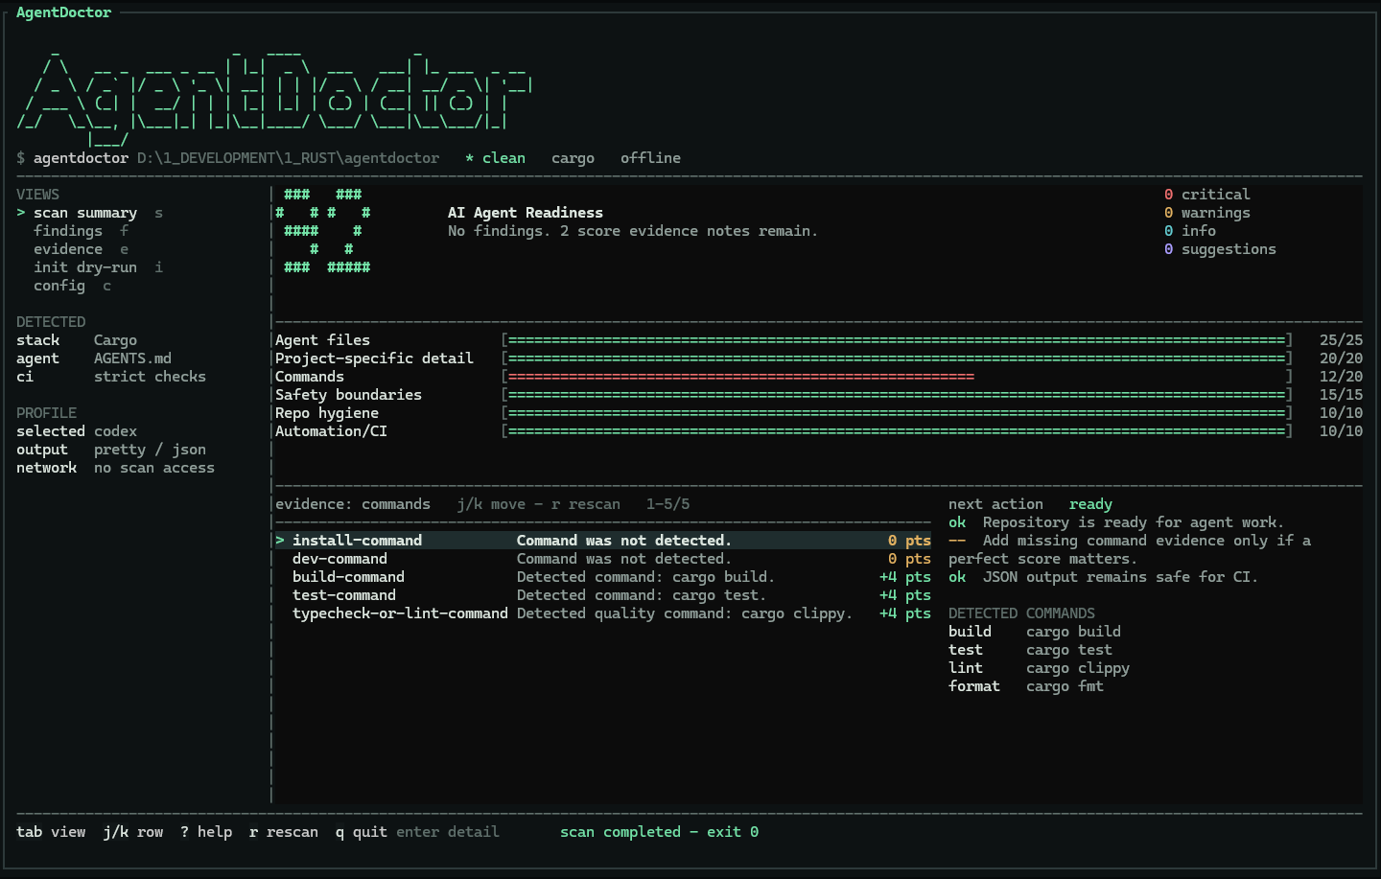Click the enter detail hint
1381x879 pixels.
448,832
